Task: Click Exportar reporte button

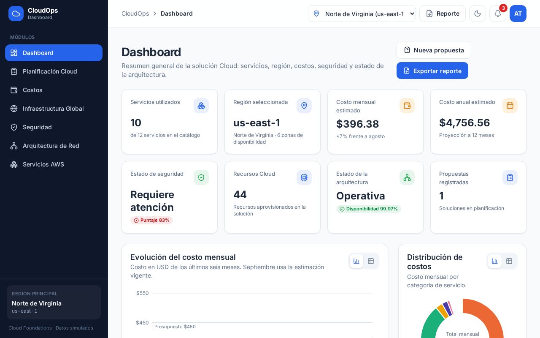Action: coord(432,71)
